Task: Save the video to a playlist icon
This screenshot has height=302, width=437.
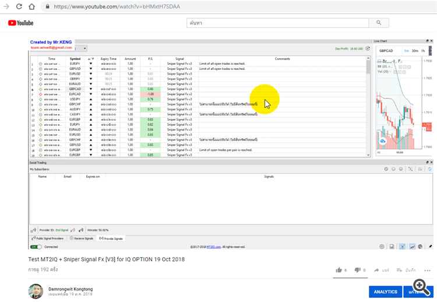Action: click(399, 270)
